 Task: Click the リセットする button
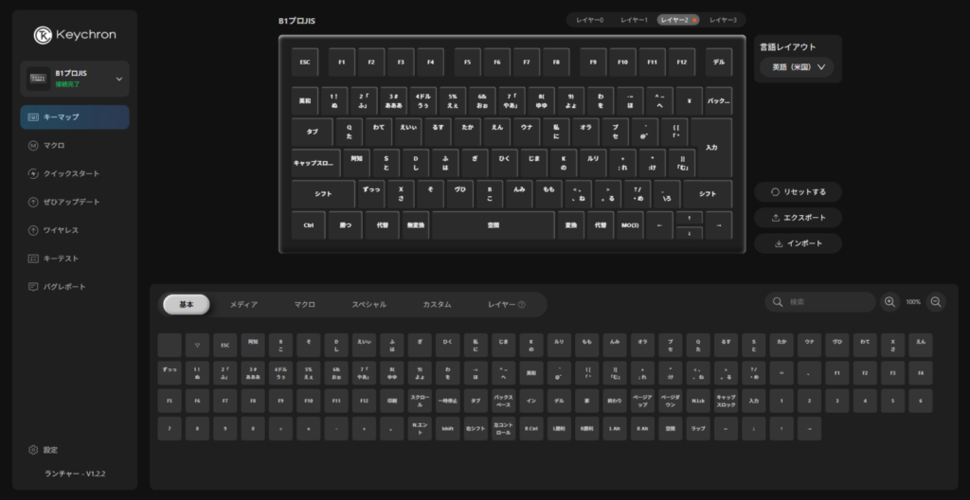pos(798,191)
